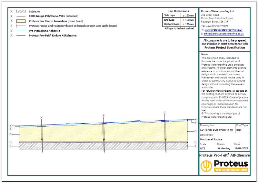Screen dimensions: 258x183
Task: Select '1000 Gauge Polythene AVCL' legend text
Action: (x=47, y=16)
